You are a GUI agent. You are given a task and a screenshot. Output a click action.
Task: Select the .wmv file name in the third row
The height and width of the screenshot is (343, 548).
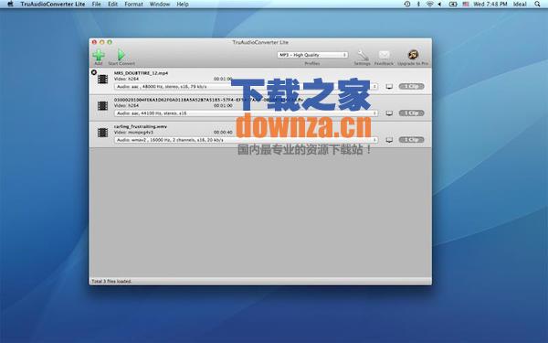click(x=140, y=127)
